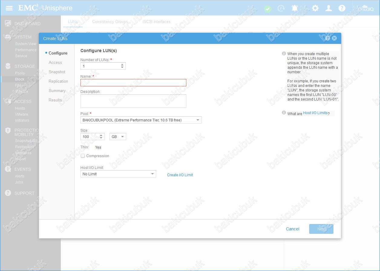Click the Cancel button
Viewport: 380px width, 271px height.
293,229
